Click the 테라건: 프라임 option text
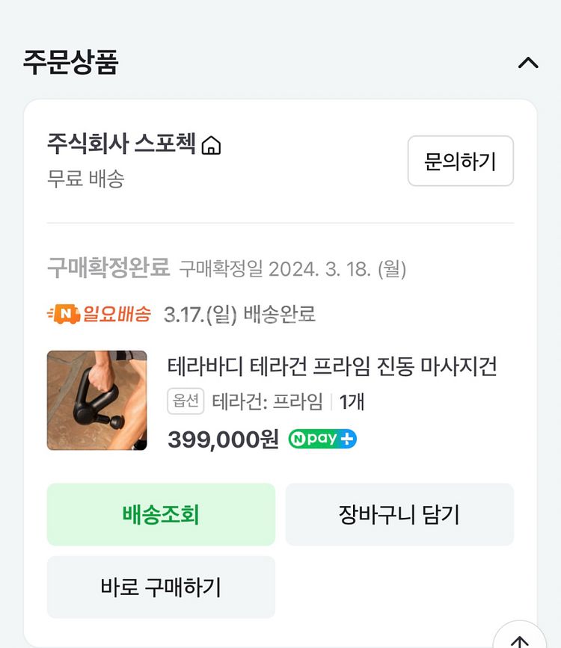 pyautogui.click(x=268, y=402)
